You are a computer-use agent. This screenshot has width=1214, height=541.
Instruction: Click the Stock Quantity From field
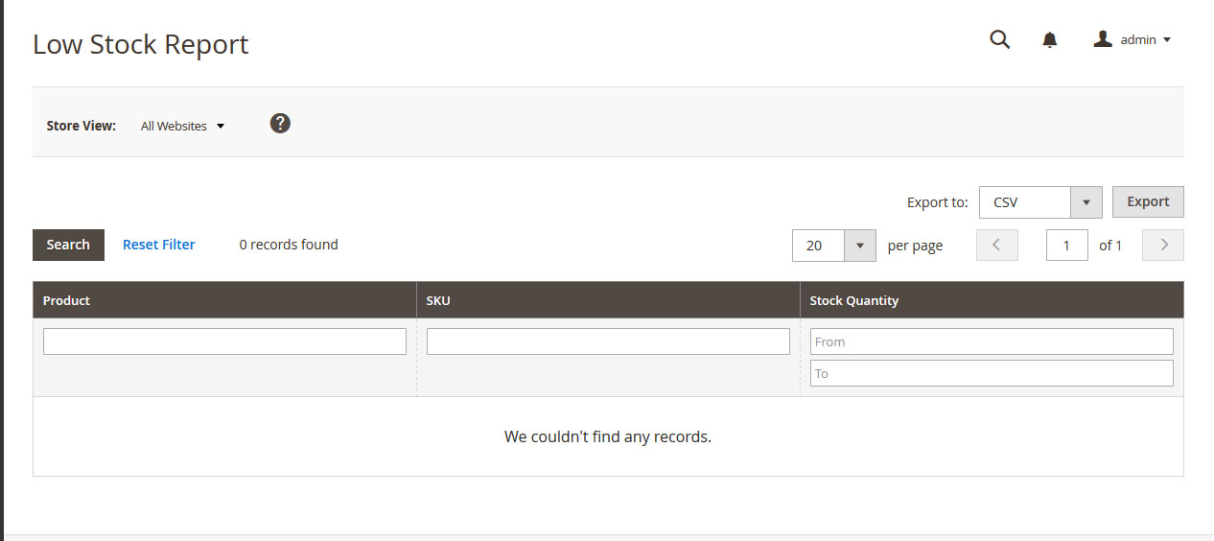pyautogui.click(x=992, y=341)
